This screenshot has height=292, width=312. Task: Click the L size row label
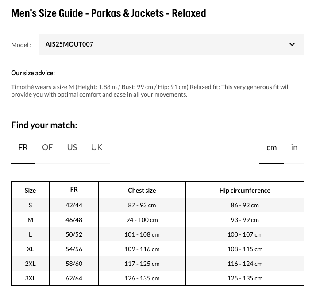pyautogui.click(x=30, y=234)
